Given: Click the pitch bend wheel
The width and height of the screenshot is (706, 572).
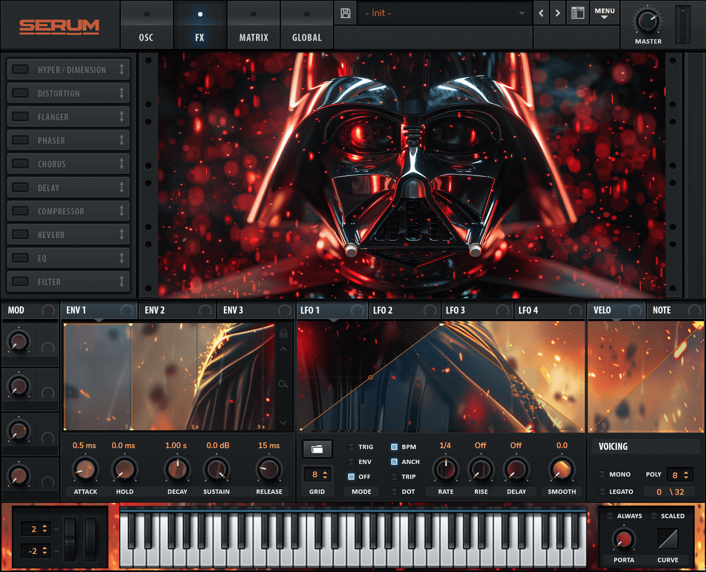Looking at the screenshot, I should click(70, 539).
